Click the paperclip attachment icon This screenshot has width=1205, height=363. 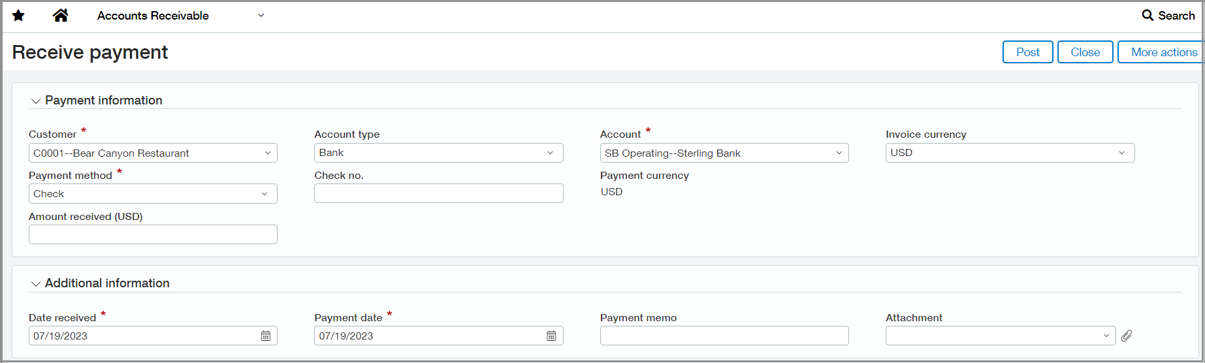(1127, 336)
